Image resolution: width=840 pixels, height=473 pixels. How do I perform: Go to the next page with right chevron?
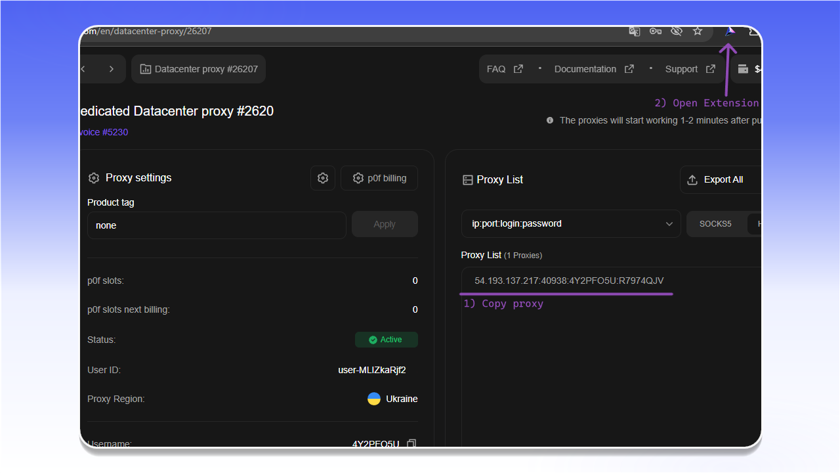[x=112, y=69]
